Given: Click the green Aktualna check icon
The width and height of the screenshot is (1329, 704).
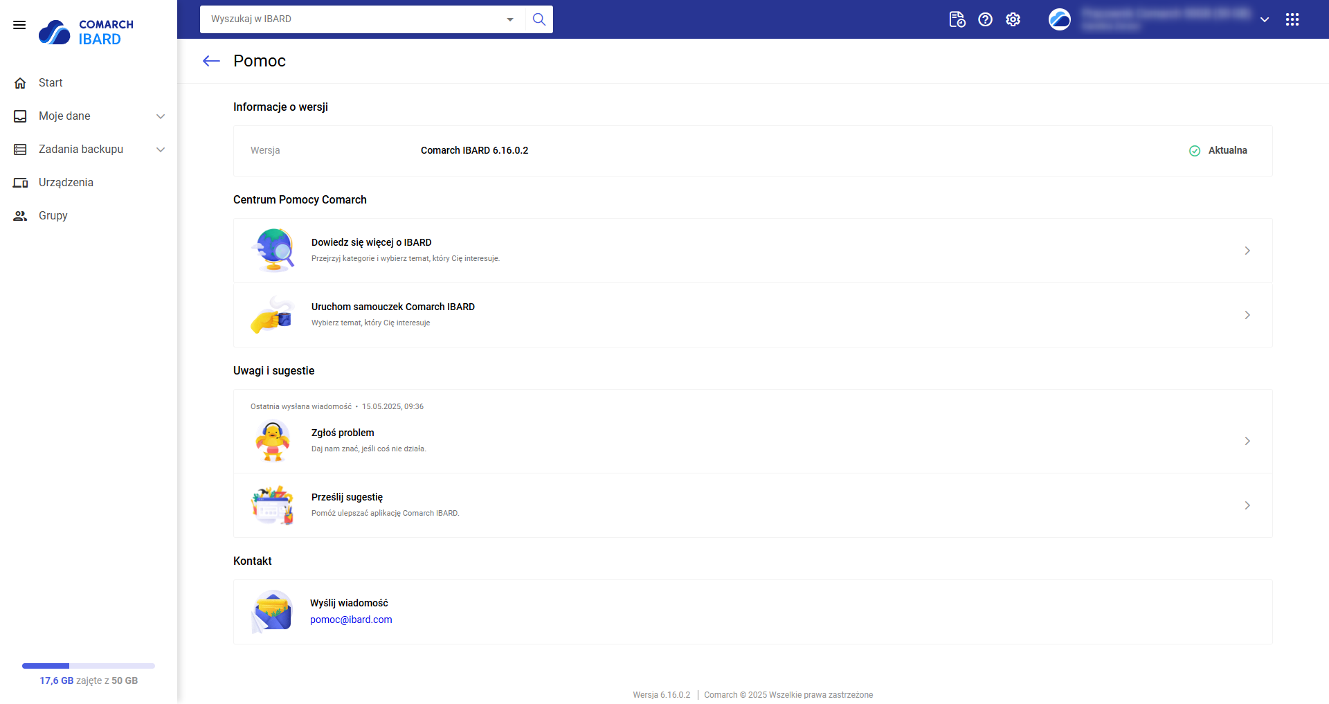Looking at the screenshot, I should pos(1195,151).
